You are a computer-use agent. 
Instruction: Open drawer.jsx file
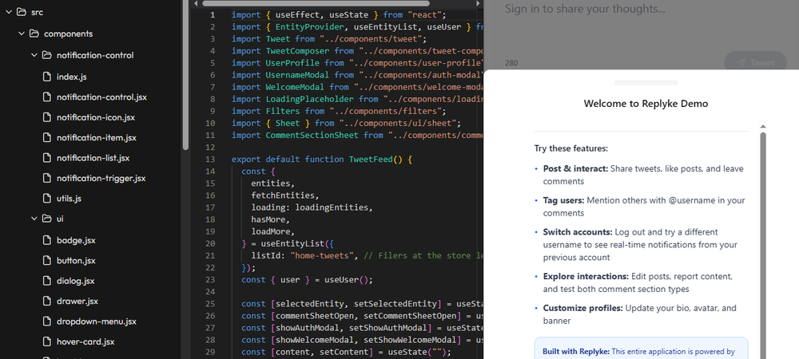pos(77,301)
